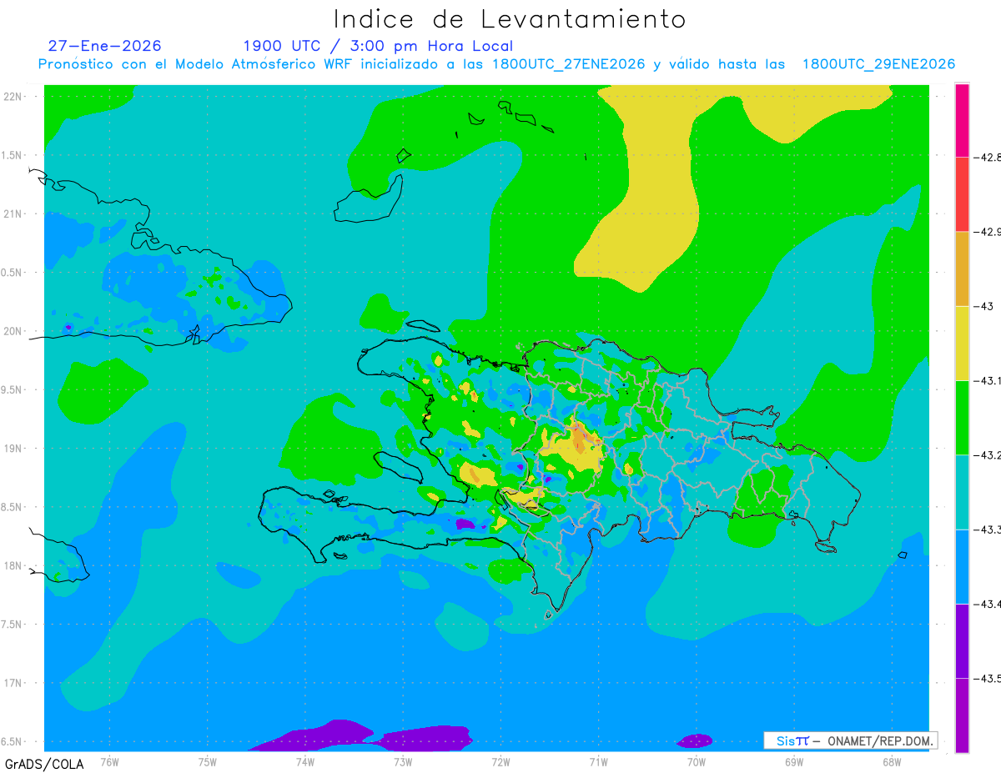Click the '68W' longitude label

click(891, 760)
